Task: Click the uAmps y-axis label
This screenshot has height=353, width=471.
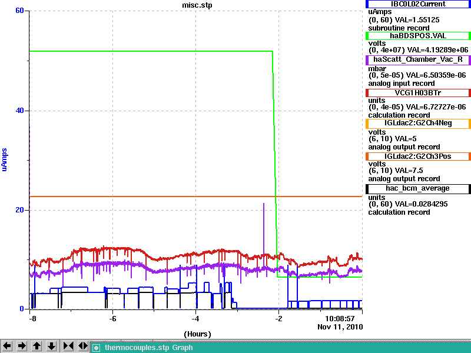Action: coord(4,159)
